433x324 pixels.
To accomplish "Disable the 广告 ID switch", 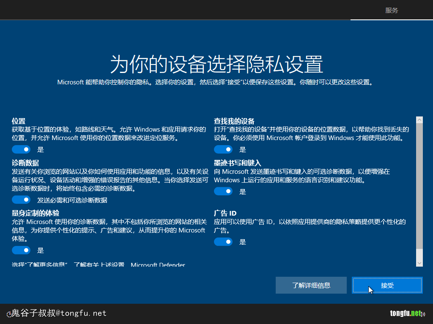I will (223, 242).
